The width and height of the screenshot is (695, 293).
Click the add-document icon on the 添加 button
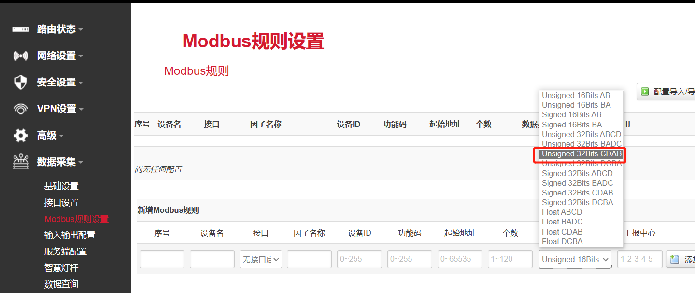point(674,259)
